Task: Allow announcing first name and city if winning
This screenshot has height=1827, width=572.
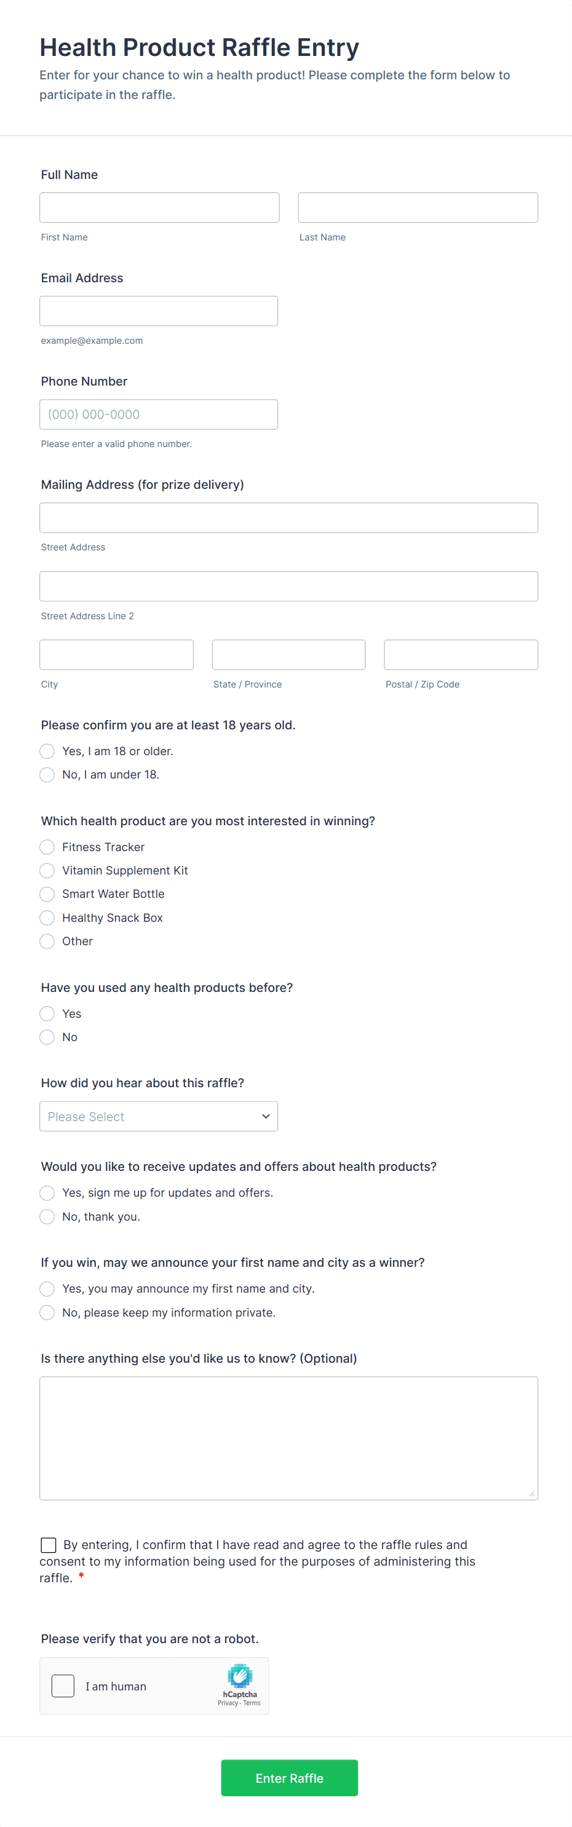Action: pos(47,1288)
